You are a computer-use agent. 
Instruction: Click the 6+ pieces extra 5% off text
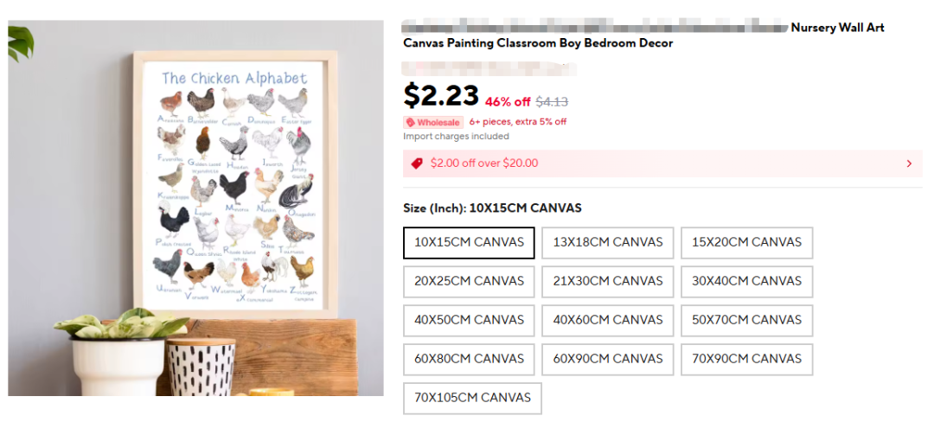click(x=518, y=123)
